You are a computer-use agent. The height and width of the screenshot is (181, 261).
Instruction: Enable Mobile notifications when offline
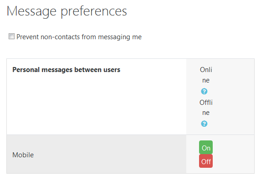[x=206, y=161]
